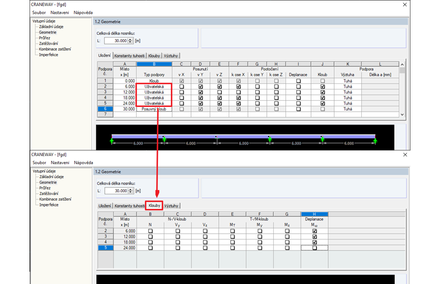Select Základní údaje in upper window tree

[x=51, y=27]
